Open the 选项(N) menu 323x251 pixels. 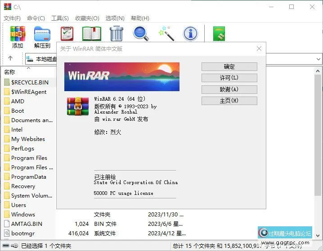tap(115, 18)
